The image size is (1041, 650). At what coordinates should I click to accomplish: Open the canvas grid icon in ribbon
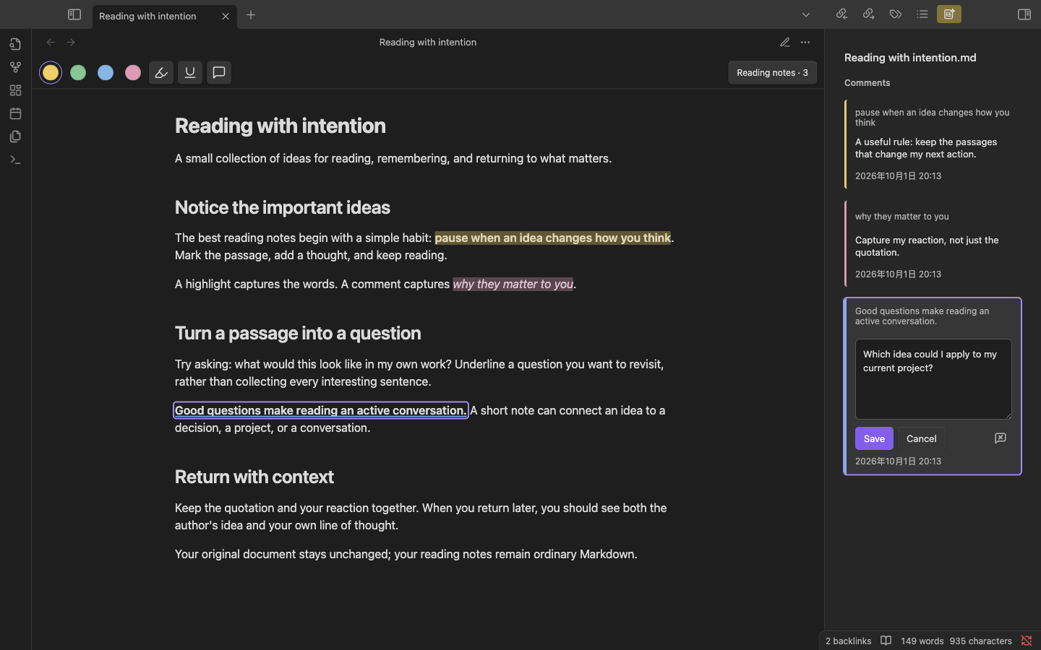coord(15,90)
